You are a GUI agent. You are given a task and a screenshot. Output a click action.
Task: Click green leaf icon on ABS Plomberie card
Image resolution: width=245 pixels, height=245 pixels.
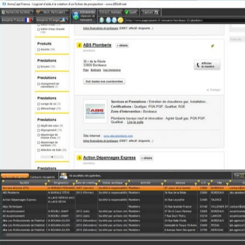pyautogui.click(x=213, y=46)
